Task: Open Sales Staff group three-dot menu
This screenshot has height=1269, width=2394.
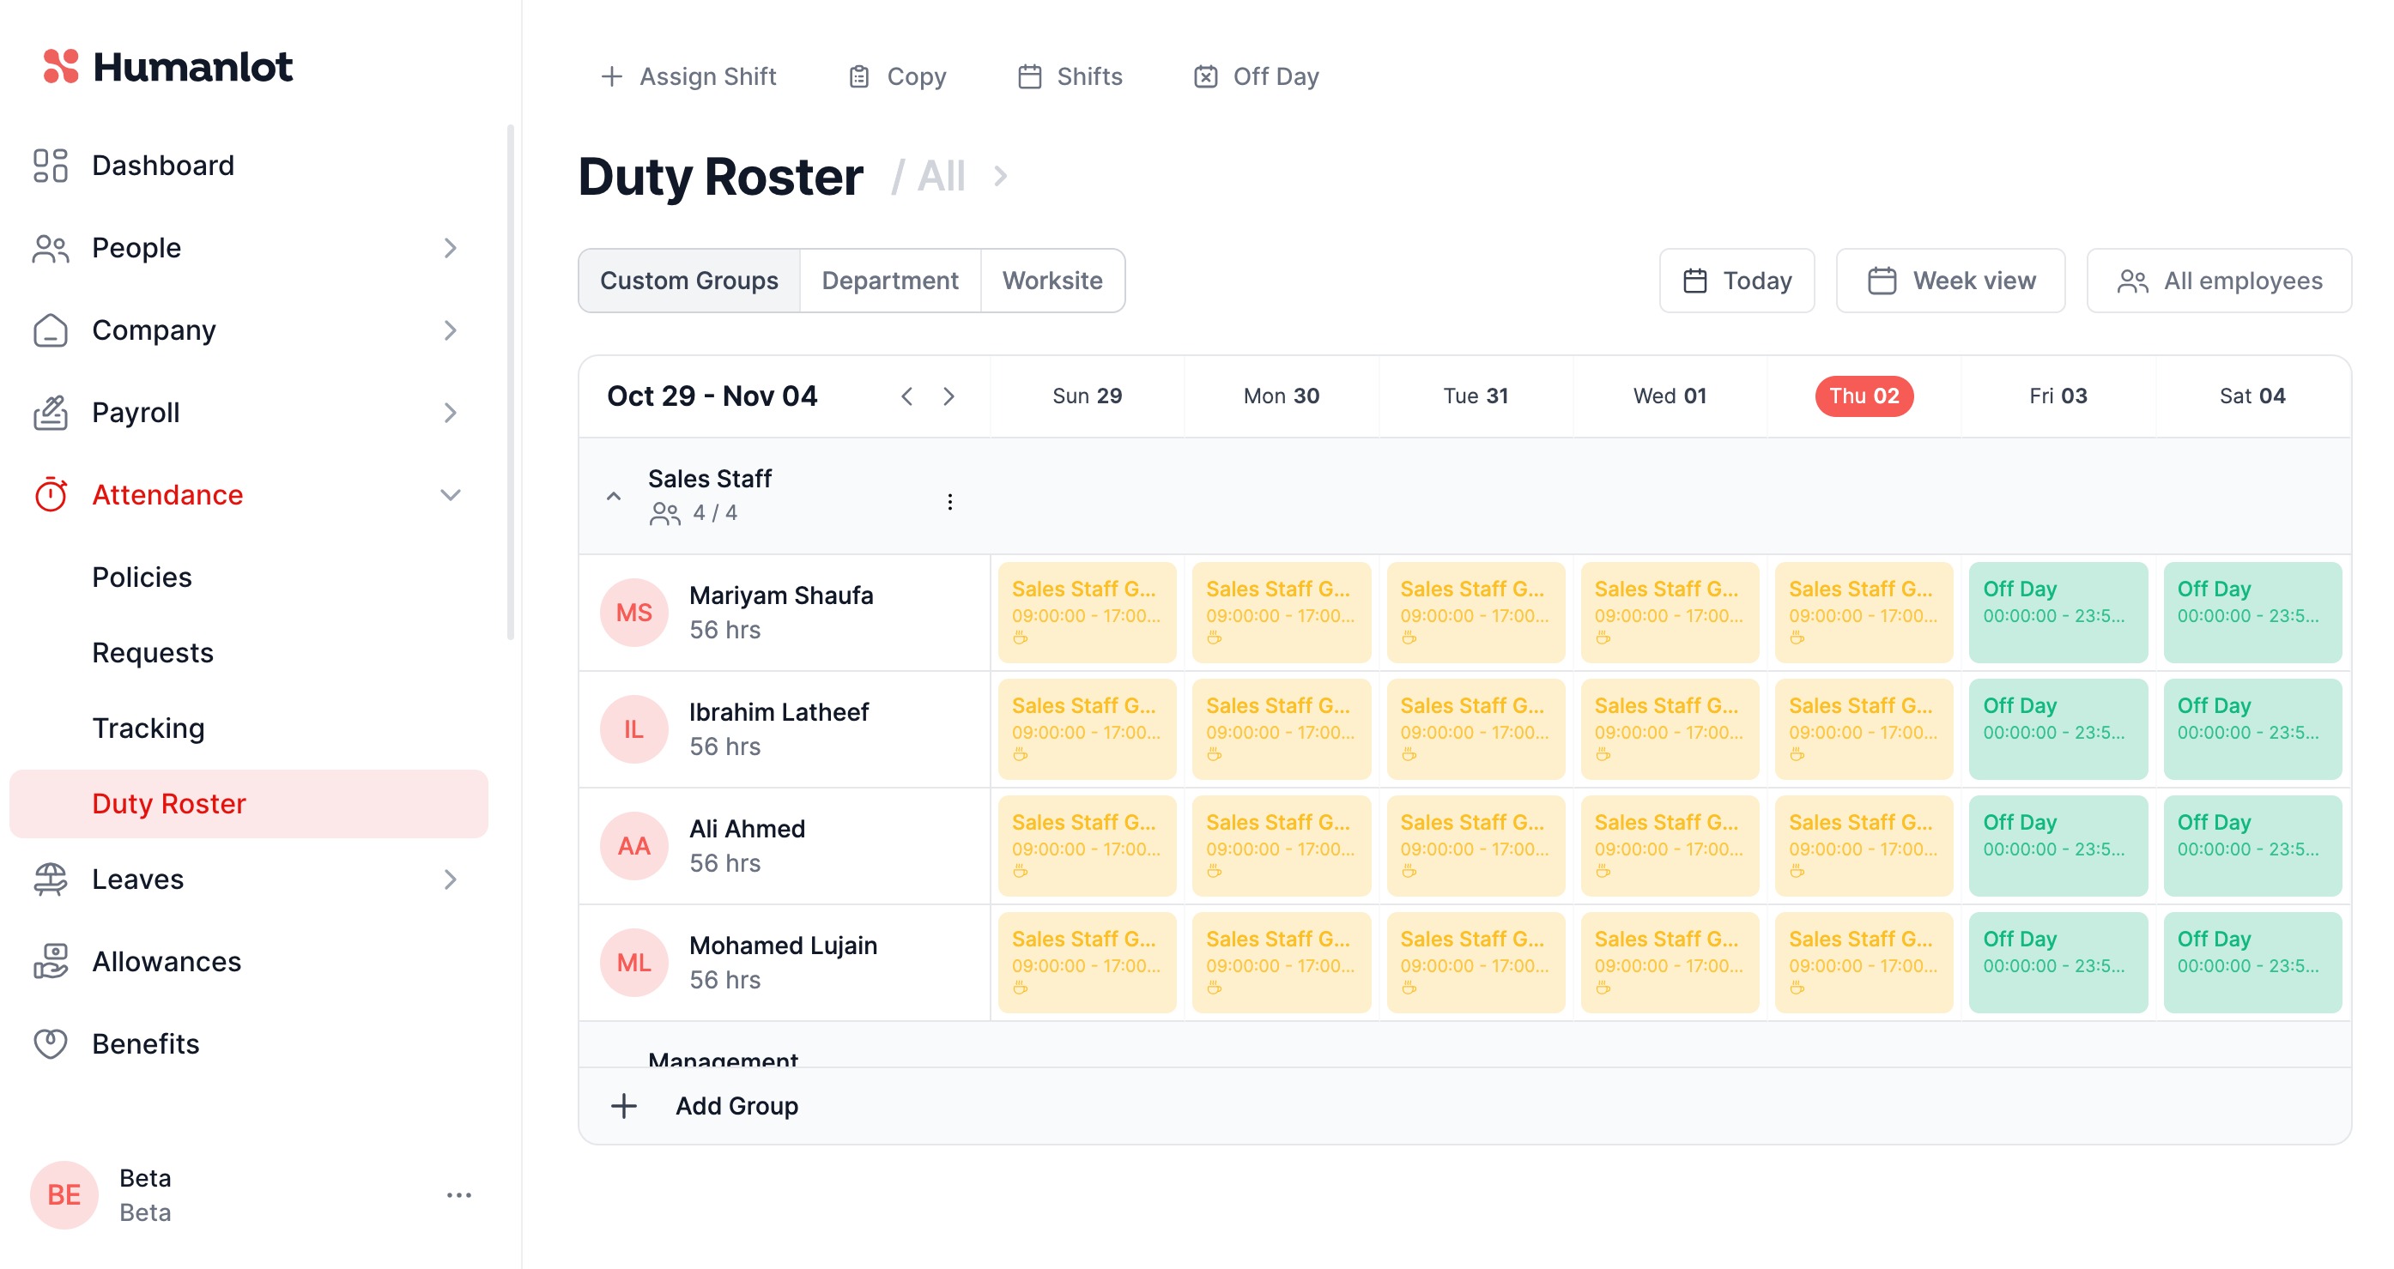Action: point(949,502)
